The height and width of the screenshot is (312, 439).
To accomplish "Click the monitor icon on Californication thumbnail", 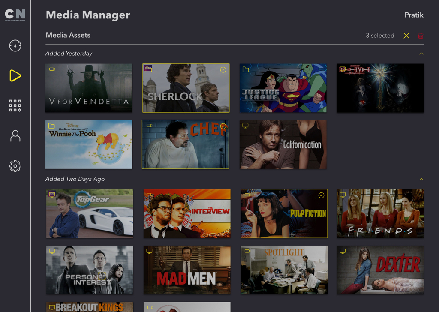I will click(246, 126).
